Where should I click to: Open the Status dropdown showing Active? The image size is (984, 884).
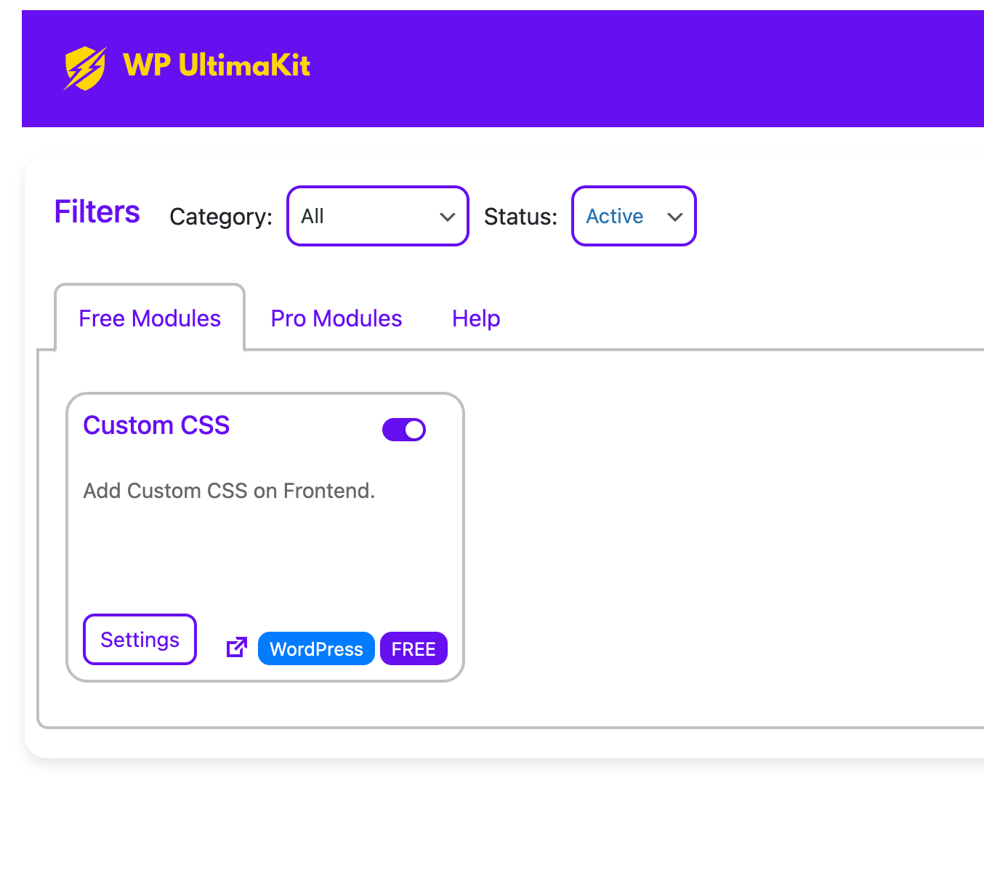[x=634, y=216]
